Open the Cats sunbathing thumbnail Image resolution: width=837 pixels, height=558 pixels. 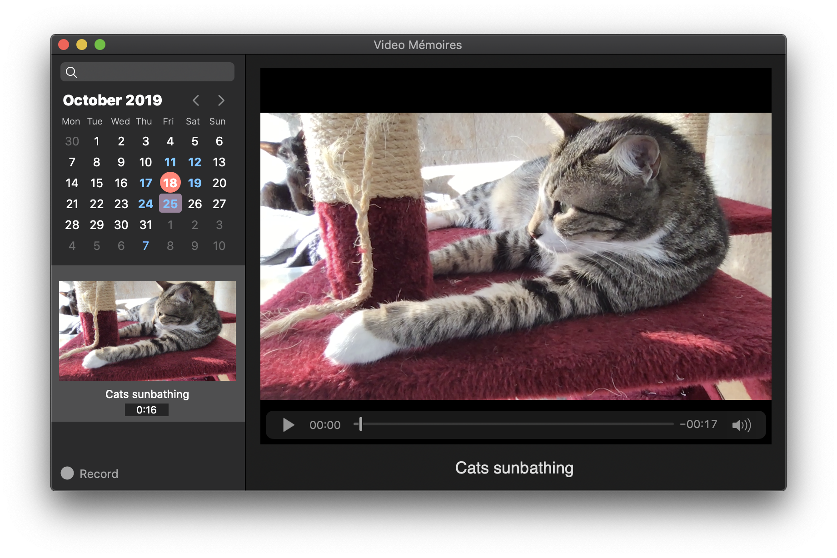(147, 330)
